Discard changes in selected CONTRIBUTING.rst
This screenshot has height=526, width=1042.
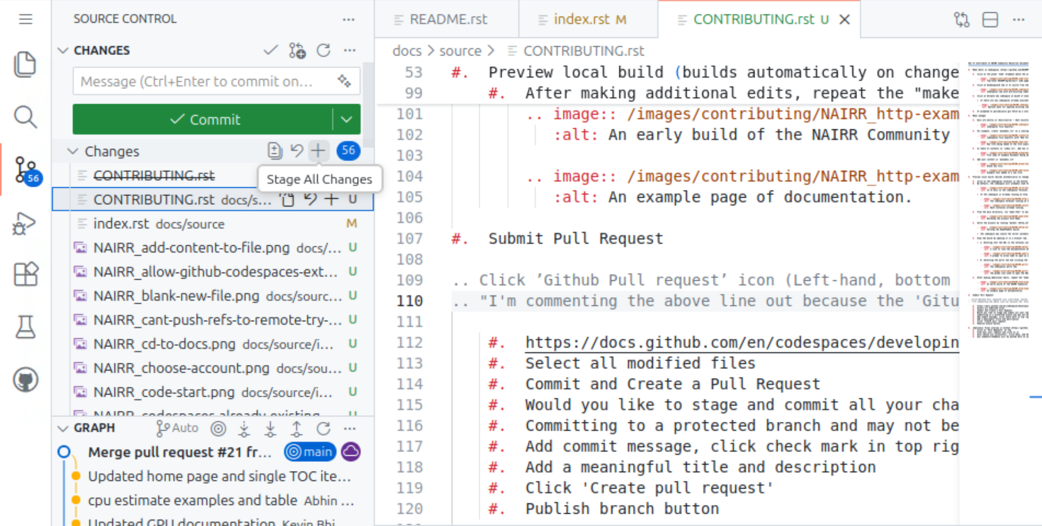pos(310,199)
